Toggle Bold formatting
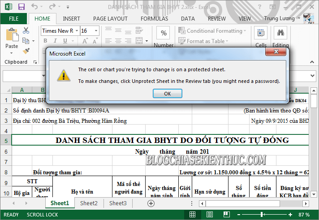The height and width of the screenshot is (220, 319). 45,41
